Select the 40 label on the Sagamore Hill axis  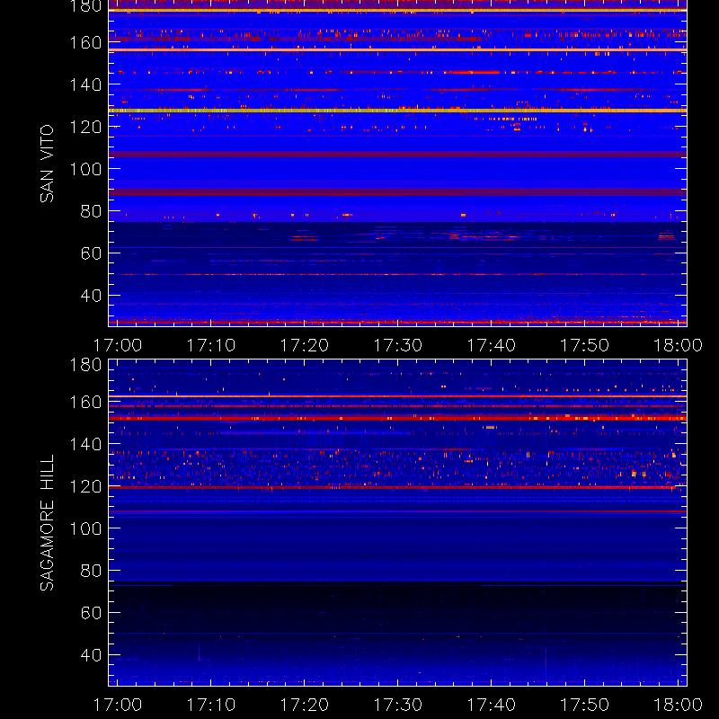(91, 655)
